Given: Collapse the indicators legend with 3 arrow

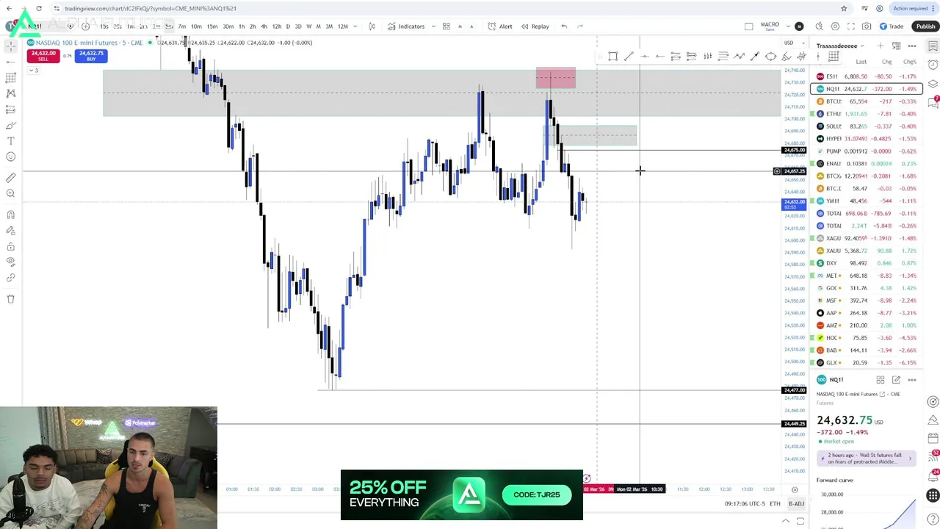Looking at the screenshot, I should [33, 70].
